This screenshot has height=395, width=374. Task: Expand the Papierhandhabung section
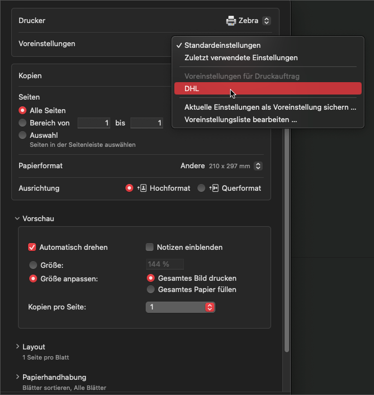[x=17, y=377]
